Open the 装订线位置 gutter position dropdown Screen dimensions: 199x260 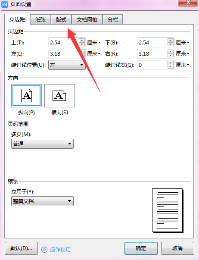coord(67,65)
